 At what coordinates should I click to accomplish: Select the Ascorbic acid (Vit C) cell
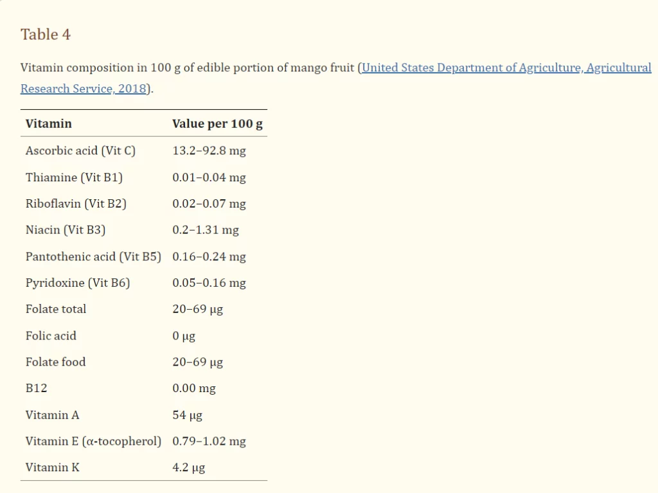click(80, 150)
